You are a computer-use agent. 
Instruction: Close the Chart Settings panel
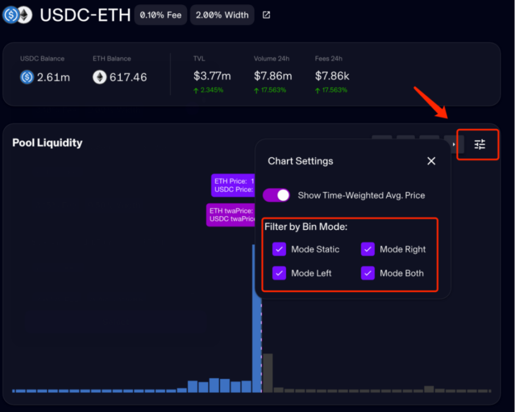[431, 161]
